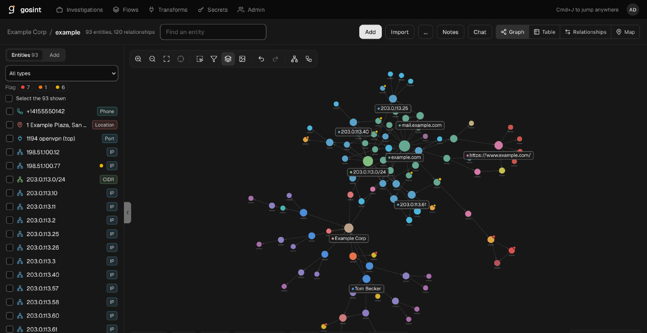
Task: Click the Import button
Action: [399, 32]
